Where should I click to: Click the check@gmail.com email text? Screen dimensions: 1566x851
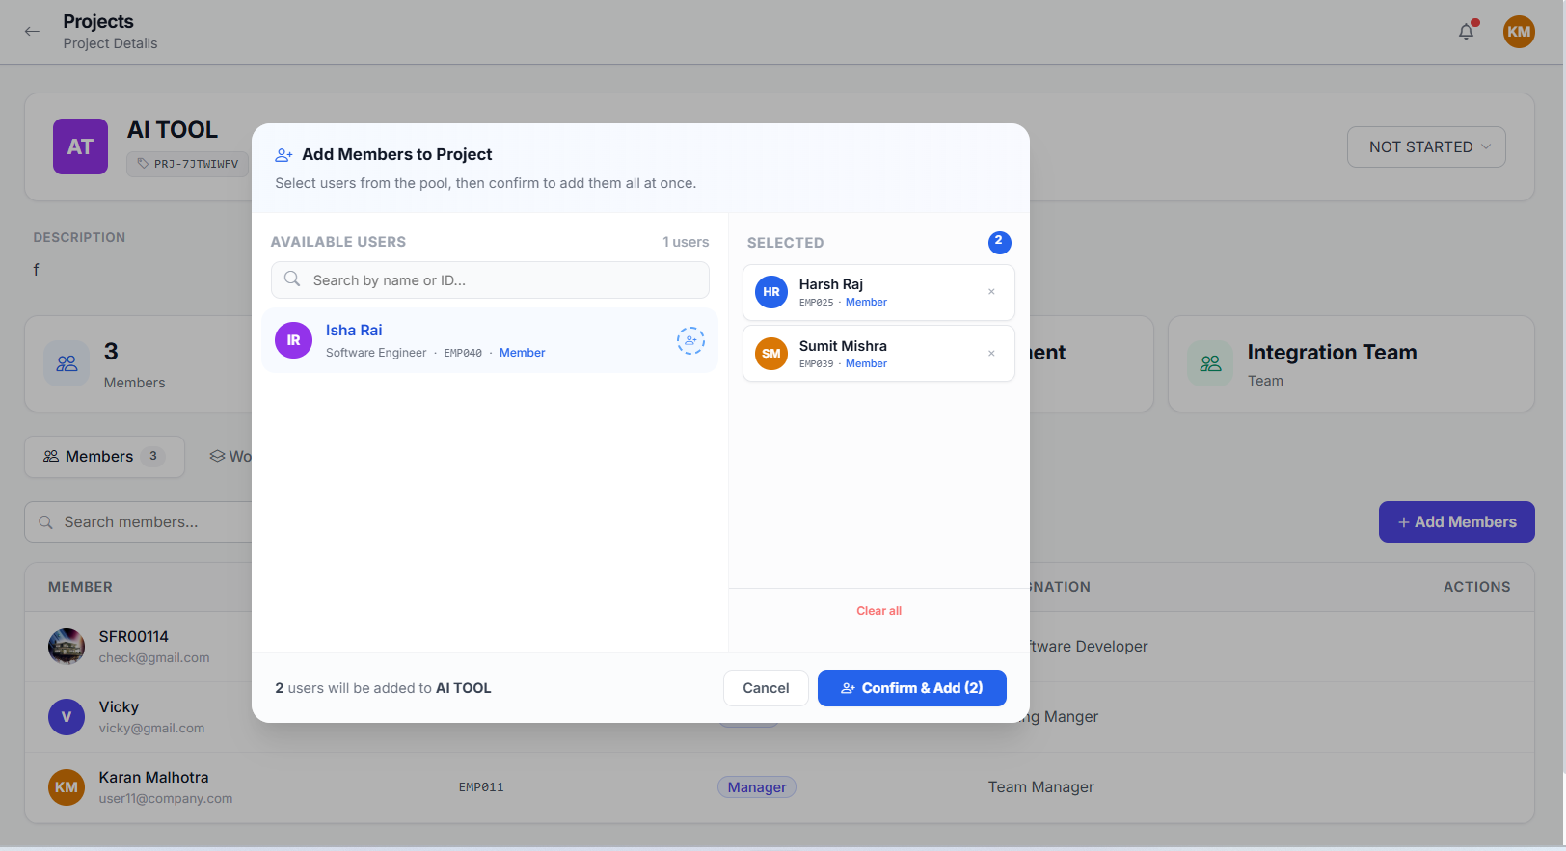click(154, 658)
